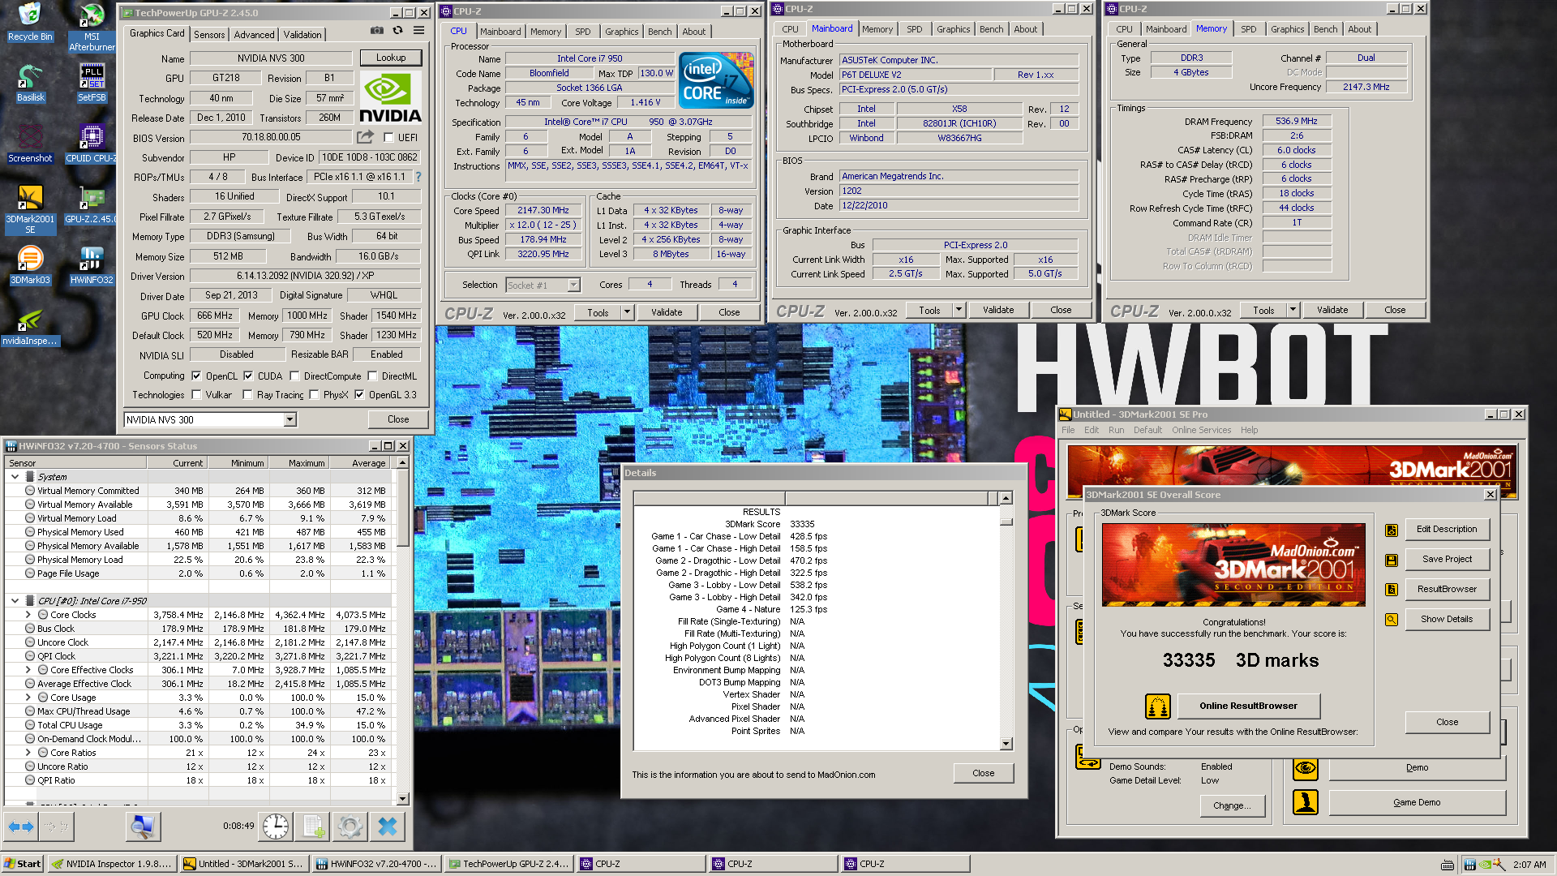The height and width of the screenshot is (876, 1557).
Task: Open the Socket #1 selection dropdown
Action: point(573,285)
